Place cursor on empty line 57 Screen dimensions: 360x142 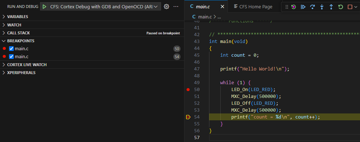(285, 138)
